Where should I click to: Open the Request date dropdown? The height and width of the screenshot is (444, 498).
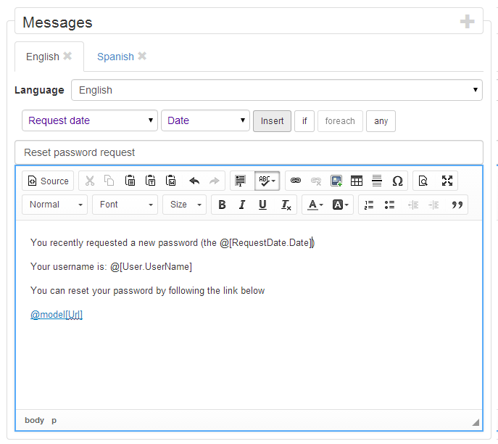[x=90, y=121]
